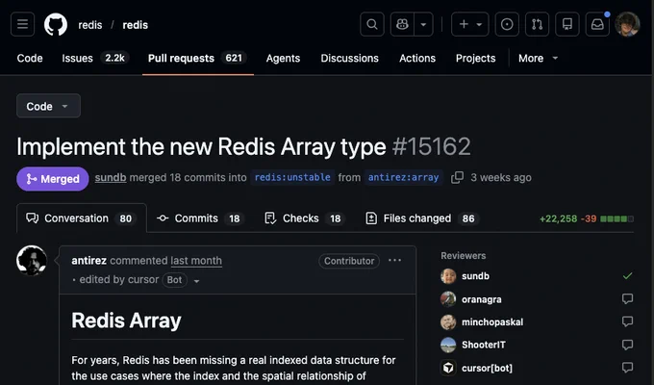
Task: Click the PR title "Implement the new Redis Array type"
Action: [x=201, y=146]
